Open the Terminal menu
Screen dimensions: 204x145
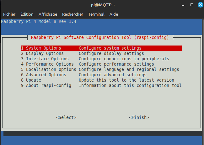pyautogui.click(x=96, y=14)
